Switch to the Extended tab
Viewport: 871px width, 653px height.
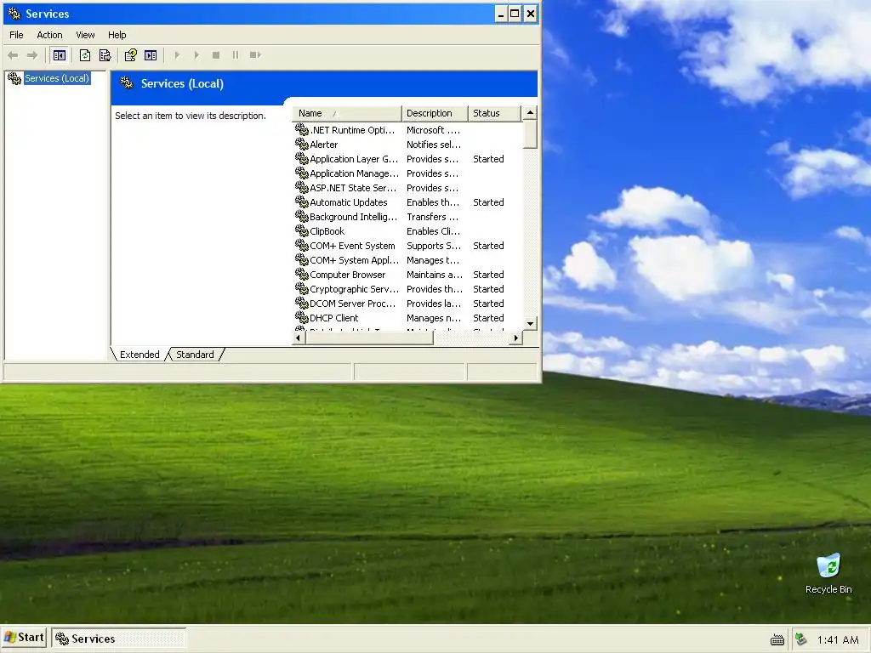pyautogui.click(x=139, y=355)
